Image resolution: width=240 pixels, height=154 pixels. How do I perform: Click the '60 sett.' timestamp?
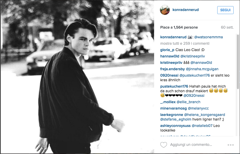pyautogui.click(x=227, y=28)
